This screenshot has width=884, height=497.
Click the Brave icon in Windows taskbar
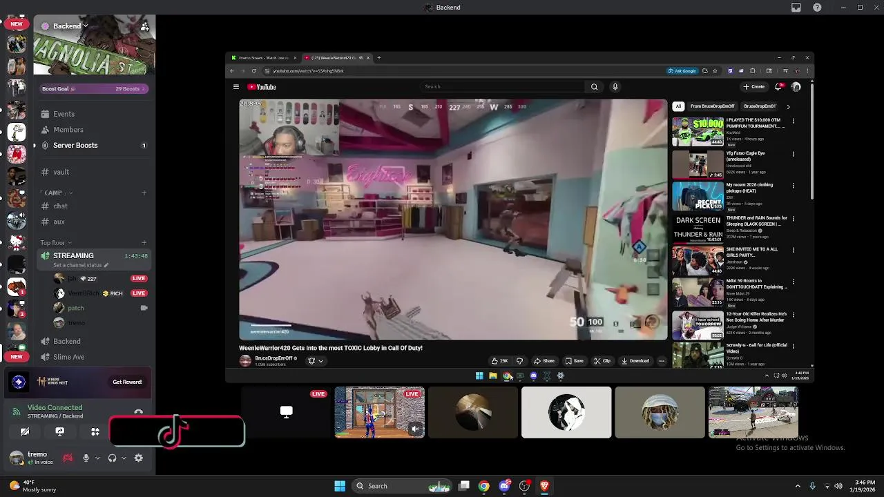[x=544, y=486]
